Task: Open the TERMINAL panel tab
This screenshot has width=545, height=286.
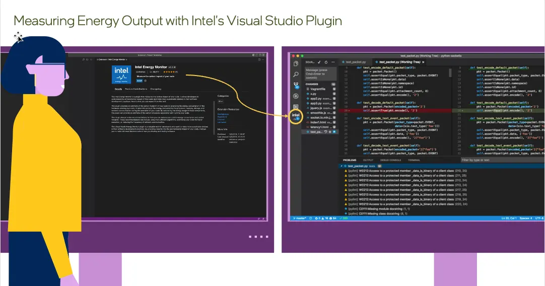Action: coord(414,160)
